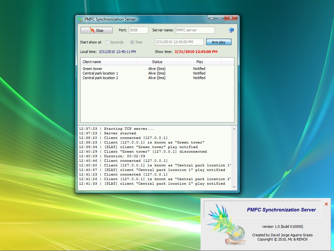The width and height of the screenshot is (334, 251).
Task: Sort by Status column header
Action: pyautogui.click(x=157, y=62)
